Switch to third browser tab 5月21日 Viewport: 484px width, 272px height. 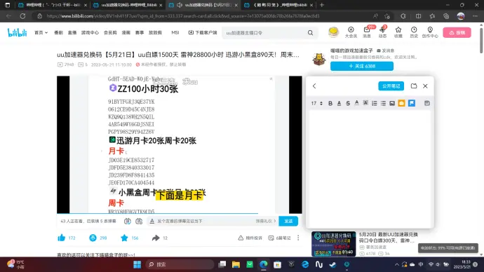point(203,5)
